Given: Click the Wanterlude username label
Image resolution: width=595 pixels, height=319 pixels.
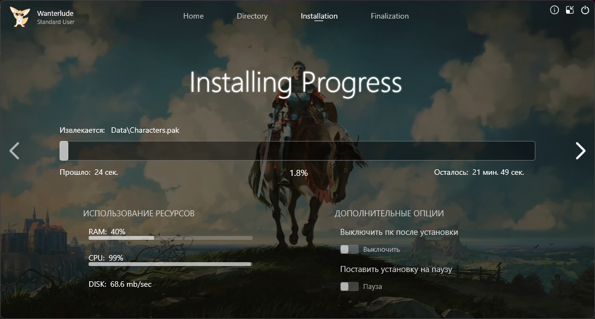Looking at the screenshot, I should pyautogui.click(x=56, y=13).
